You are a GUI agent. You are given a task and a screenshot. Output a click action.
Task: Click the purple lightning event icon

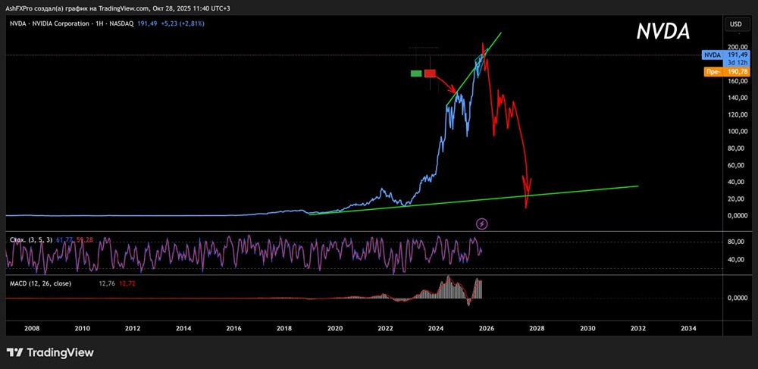[482, 223]
